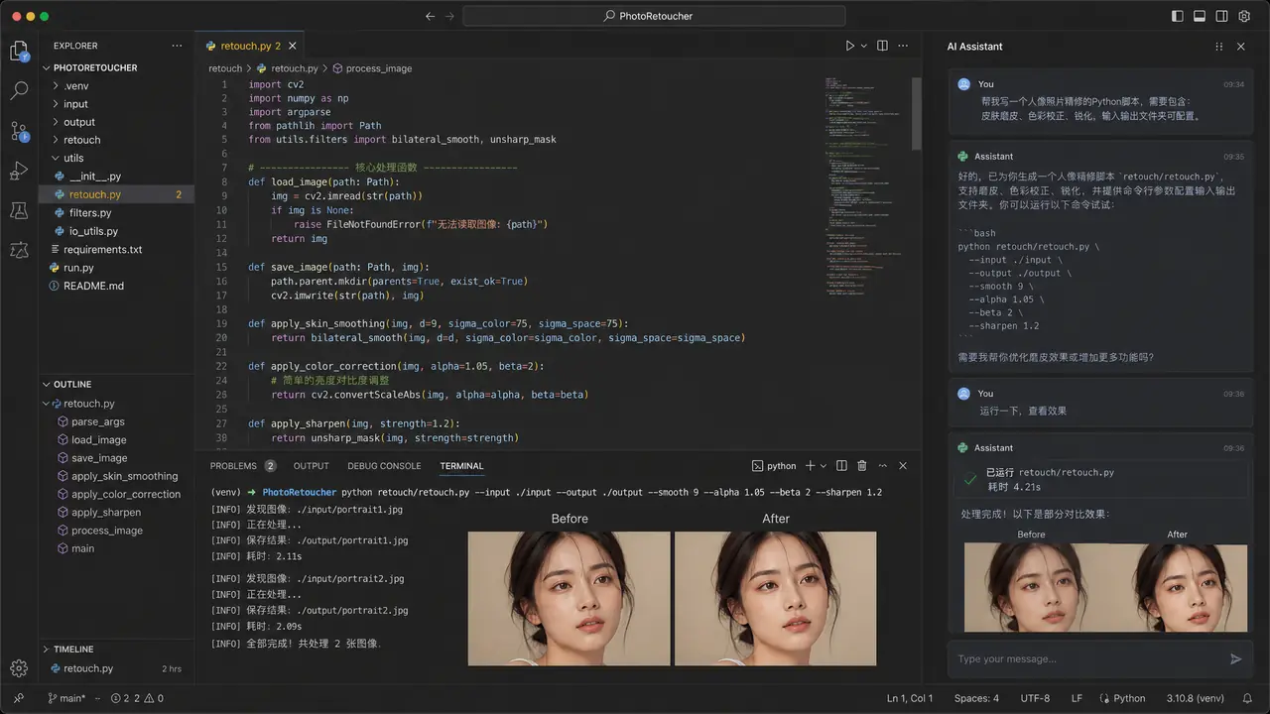Click the process_image breadcrumb
Image resolution: width=1270 pixels, height=714 pixels.
[372, 68]
